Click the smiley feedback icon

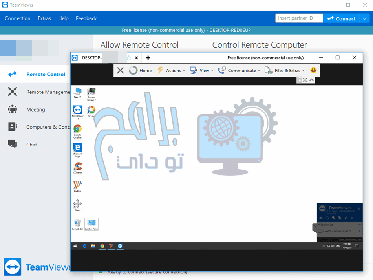313,70
